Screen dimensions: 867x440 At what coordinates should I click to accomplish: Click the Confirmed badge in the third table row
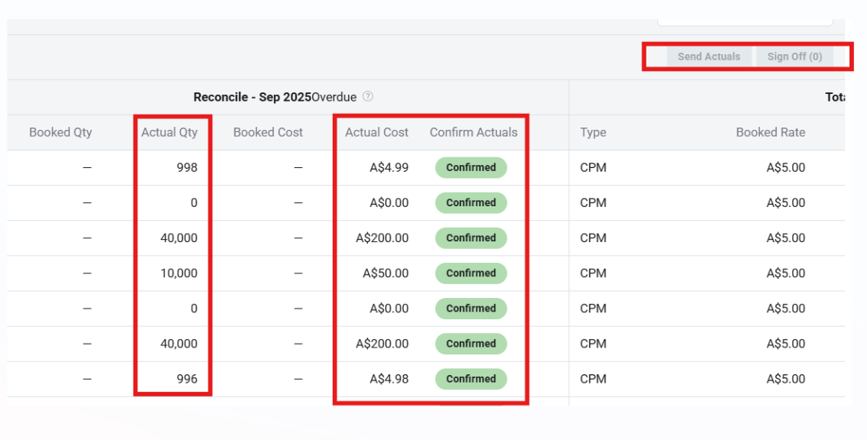471,238
